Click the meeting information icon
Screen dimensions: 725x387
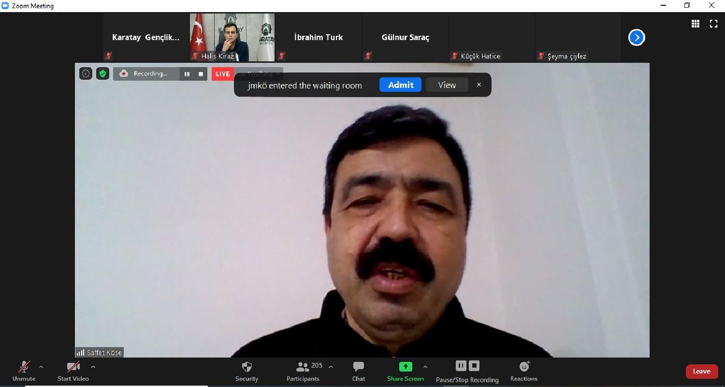(x=86, y=73)
